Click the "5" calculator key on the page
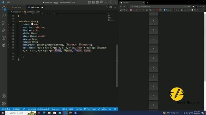The width and height of the screenshot is (206, 115). click(x=154, y=58)
